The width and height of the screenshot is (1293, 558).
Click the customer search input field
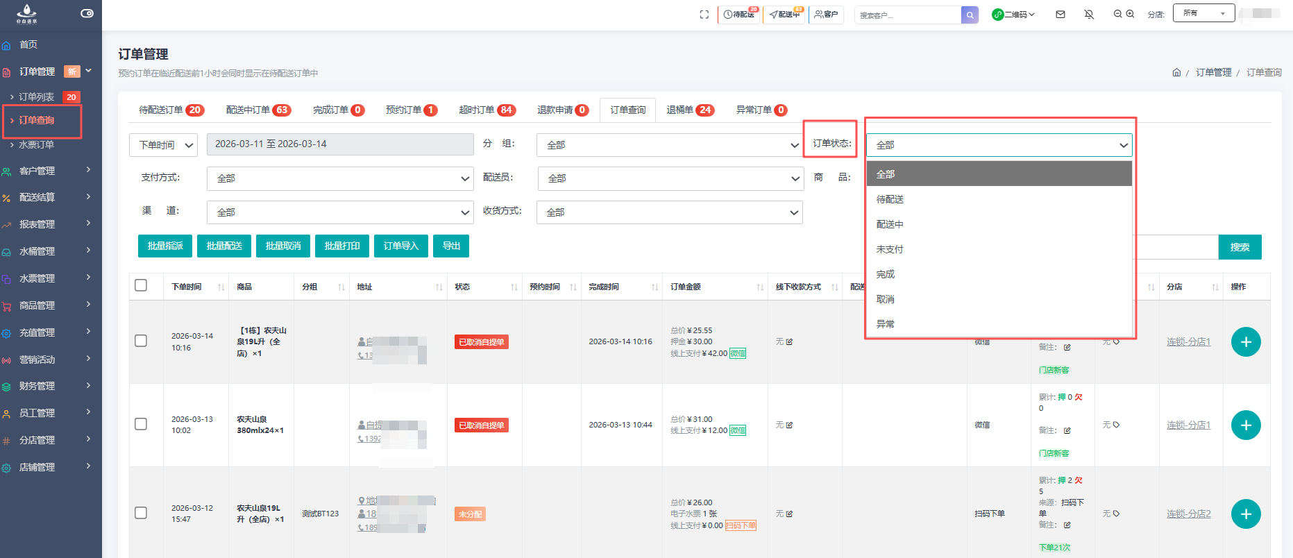click(908, 15)
